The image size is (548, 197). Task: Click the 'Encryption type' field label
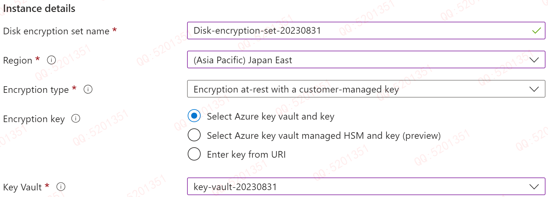pos(36,90)
